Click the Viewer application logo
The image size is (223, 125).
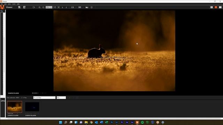[x=2, y=7]
